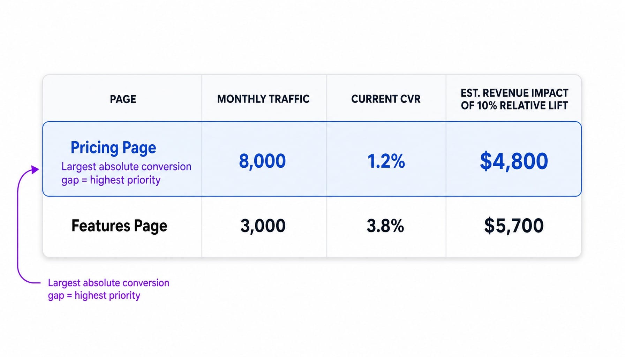The image size is (625, 357).
Task: Click the purple note inside Pricing Page row
Action: [126, 173]
